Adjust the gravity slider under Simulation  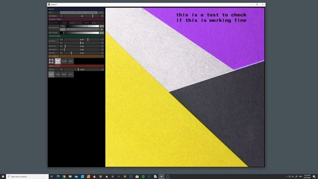pyautogui.click(x=81, y=70)
